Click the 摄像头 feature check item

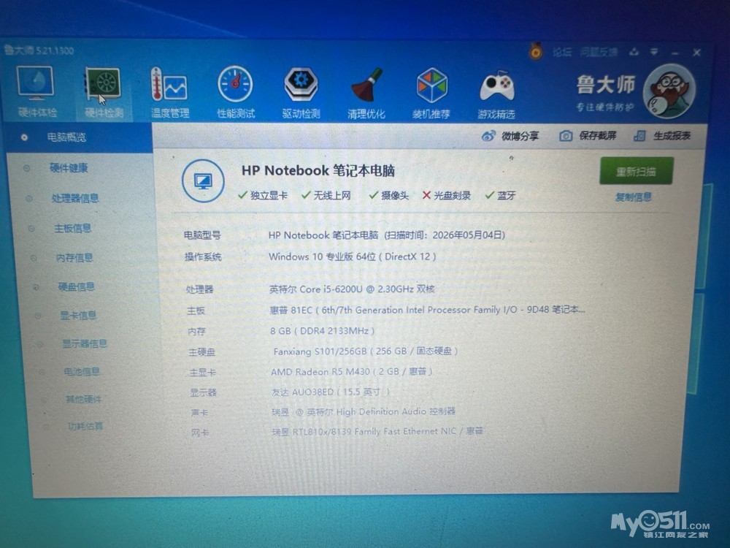pyautogui.click(x=389, y=196)
